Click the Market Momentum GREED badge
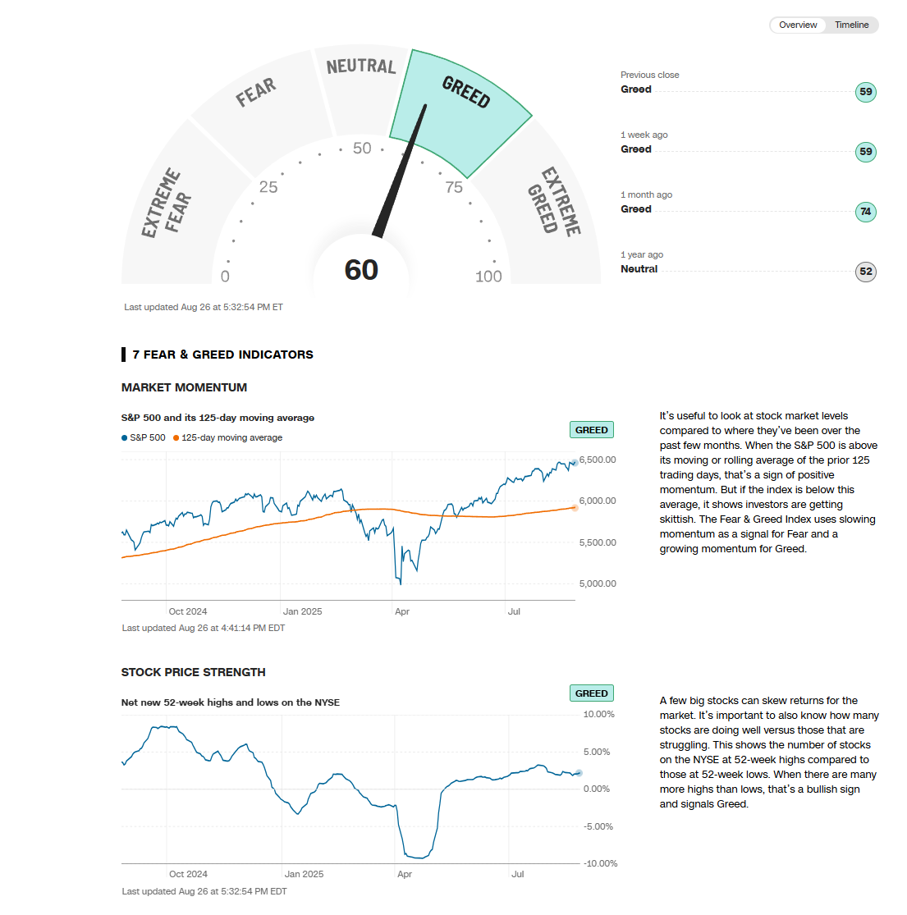907x915 pixels. coord(591,430)
